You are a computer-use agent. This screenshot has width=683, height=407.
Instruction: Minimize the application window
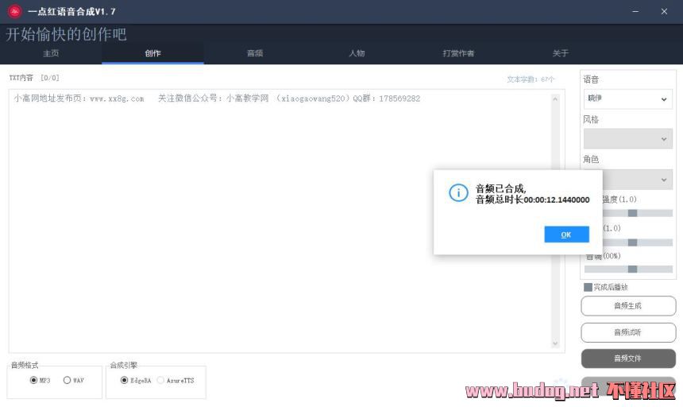pos(635,11)
